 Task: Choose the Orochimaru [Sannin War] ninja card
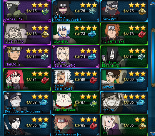(124, 56)
